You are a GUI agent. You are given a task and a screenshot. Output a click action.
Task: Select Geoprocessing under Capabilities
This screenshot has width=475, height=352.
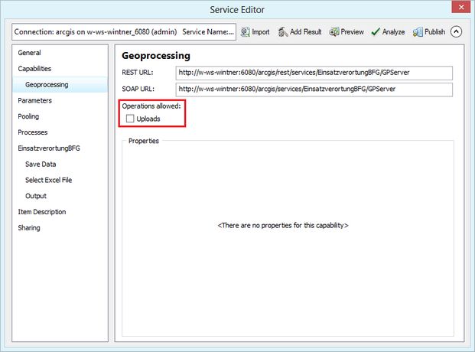(x=60, y=85)
